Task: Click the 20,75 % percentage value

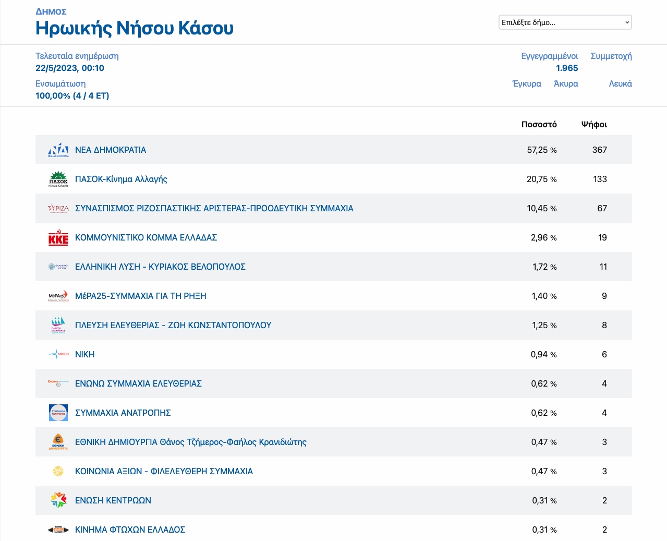Action: click(542, 179)
